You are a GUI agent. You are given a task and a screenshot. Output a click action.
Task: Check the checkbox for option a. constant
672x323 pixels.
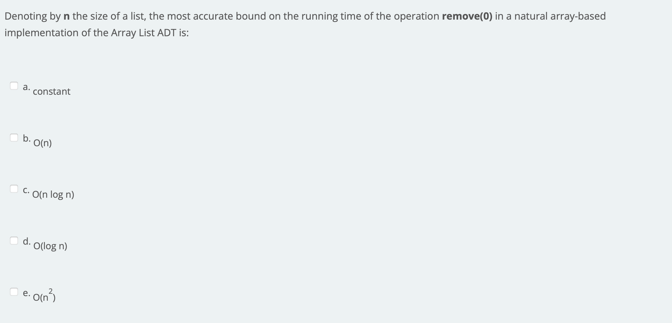tap(14, 86)
